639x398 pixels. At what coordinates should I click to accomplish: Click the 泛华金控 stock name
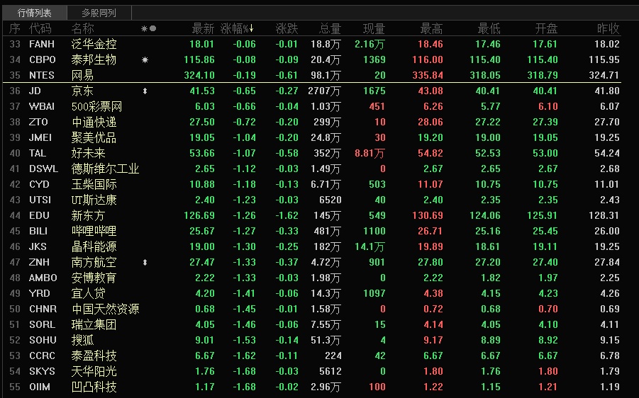[94, 44]
